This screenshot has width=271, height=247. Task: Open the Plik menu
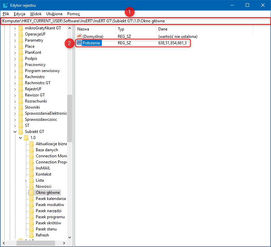click(x=6, y=14)
